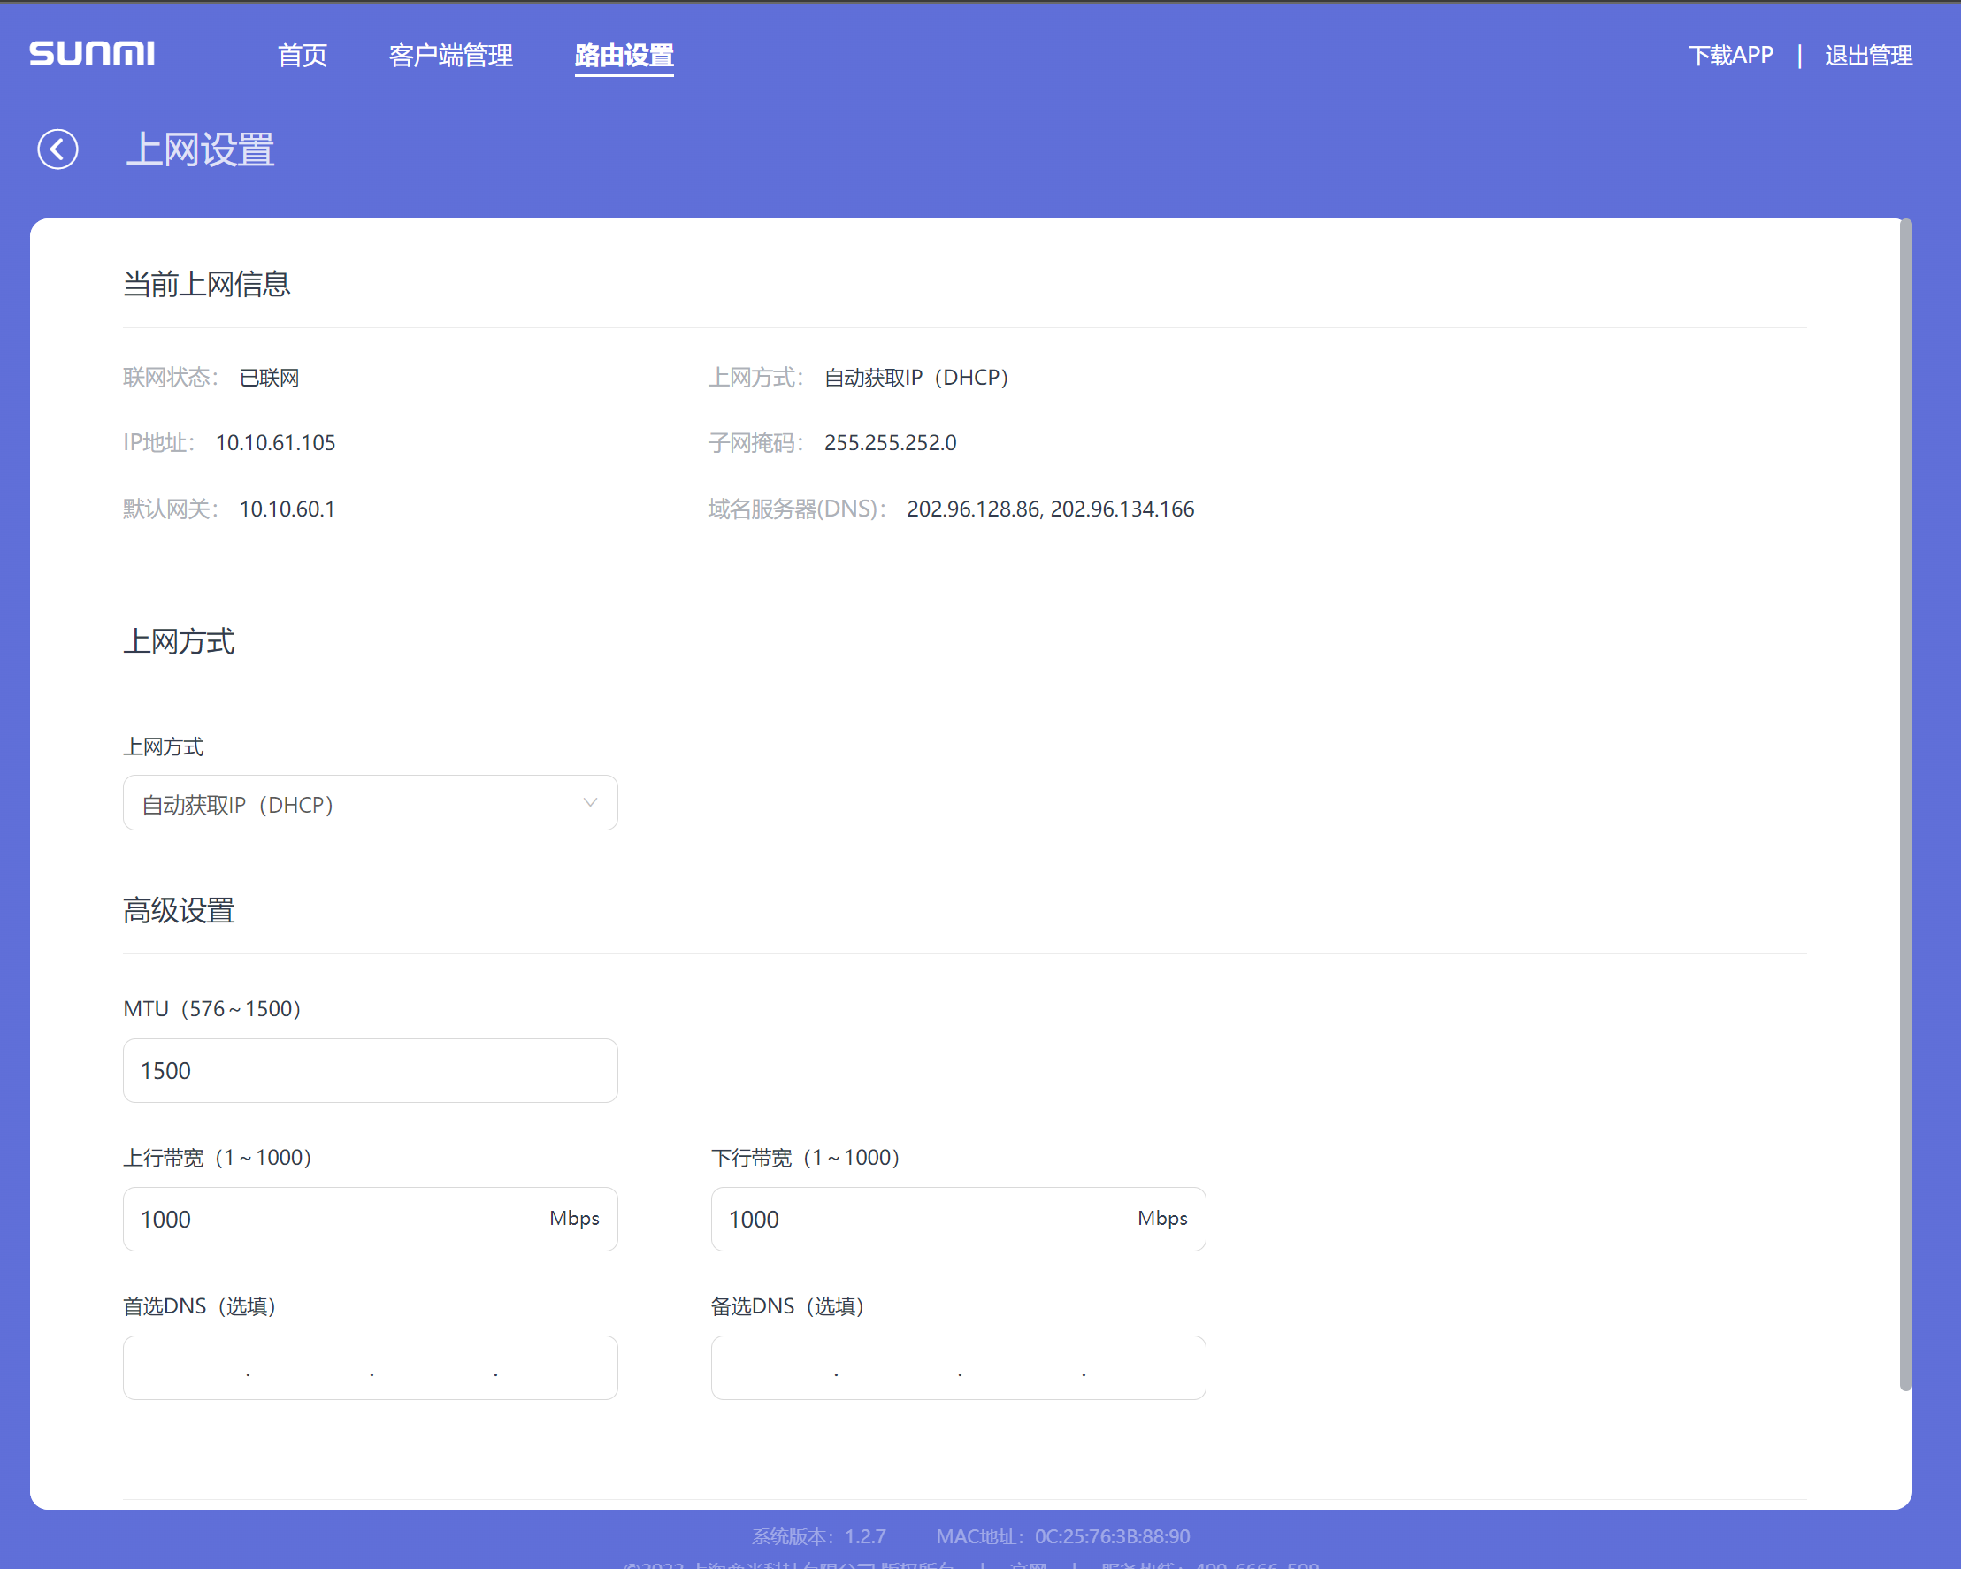1961x1569 pixels.
Task: Open the 首页 tab
Action: click(302, 56)
